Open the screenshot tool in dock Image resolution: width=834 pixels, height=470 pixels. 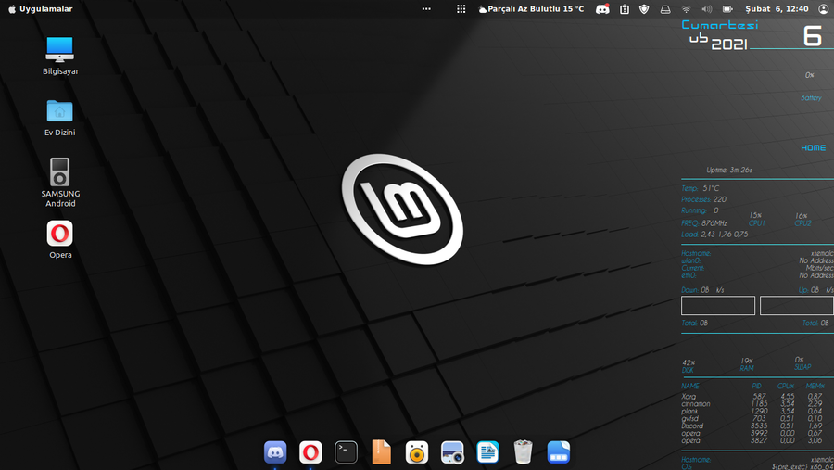[x=452, y=452]
